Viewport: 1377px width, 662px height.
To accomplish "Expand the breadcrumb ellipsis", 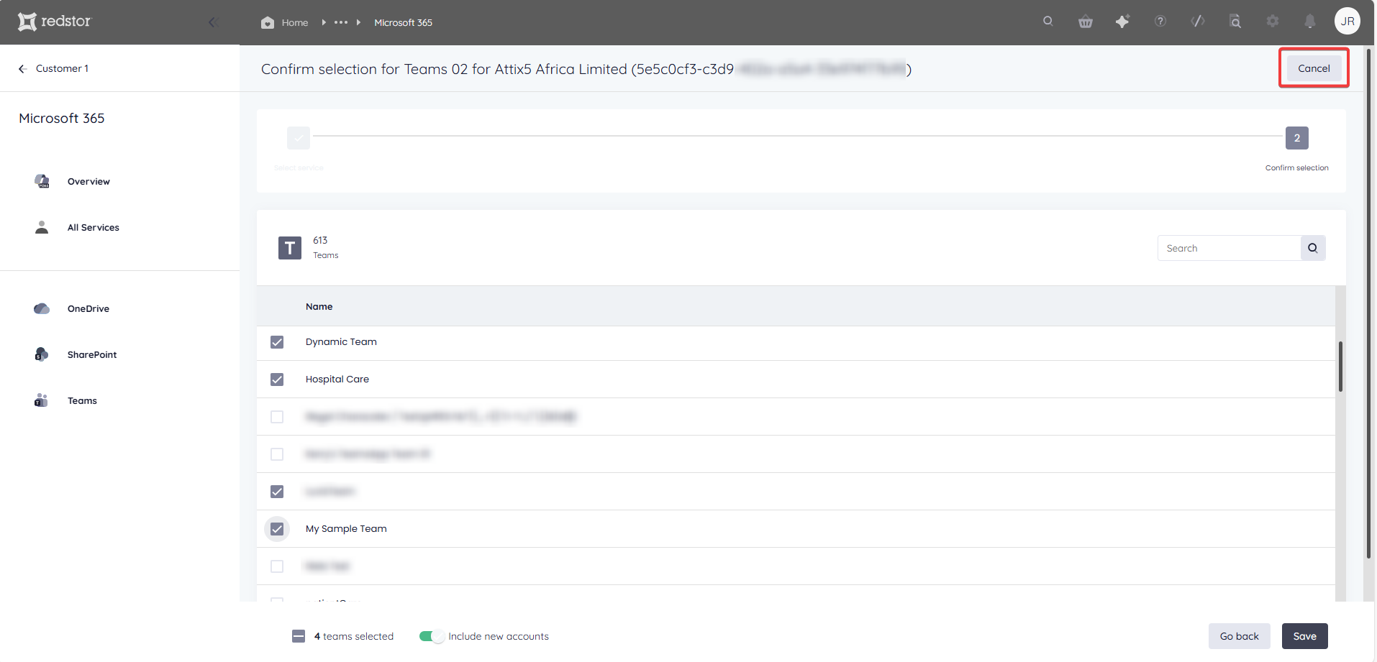I will tap(341, 22).
